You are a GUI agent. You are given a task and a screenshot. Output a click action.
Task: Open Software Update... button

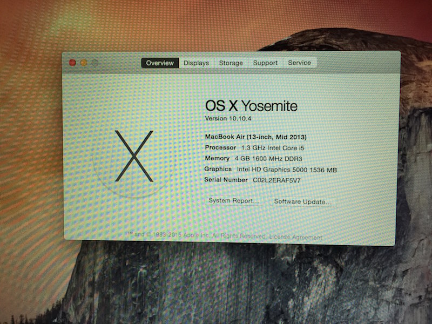click(303, 201)
